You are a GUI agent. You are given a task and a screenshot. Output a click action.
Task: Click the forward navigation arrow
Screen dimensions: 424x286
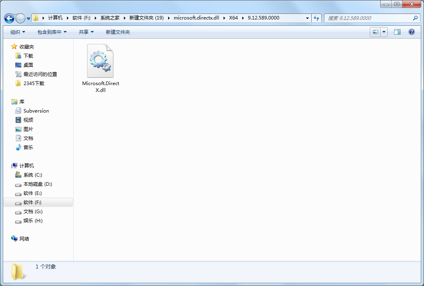19,18
